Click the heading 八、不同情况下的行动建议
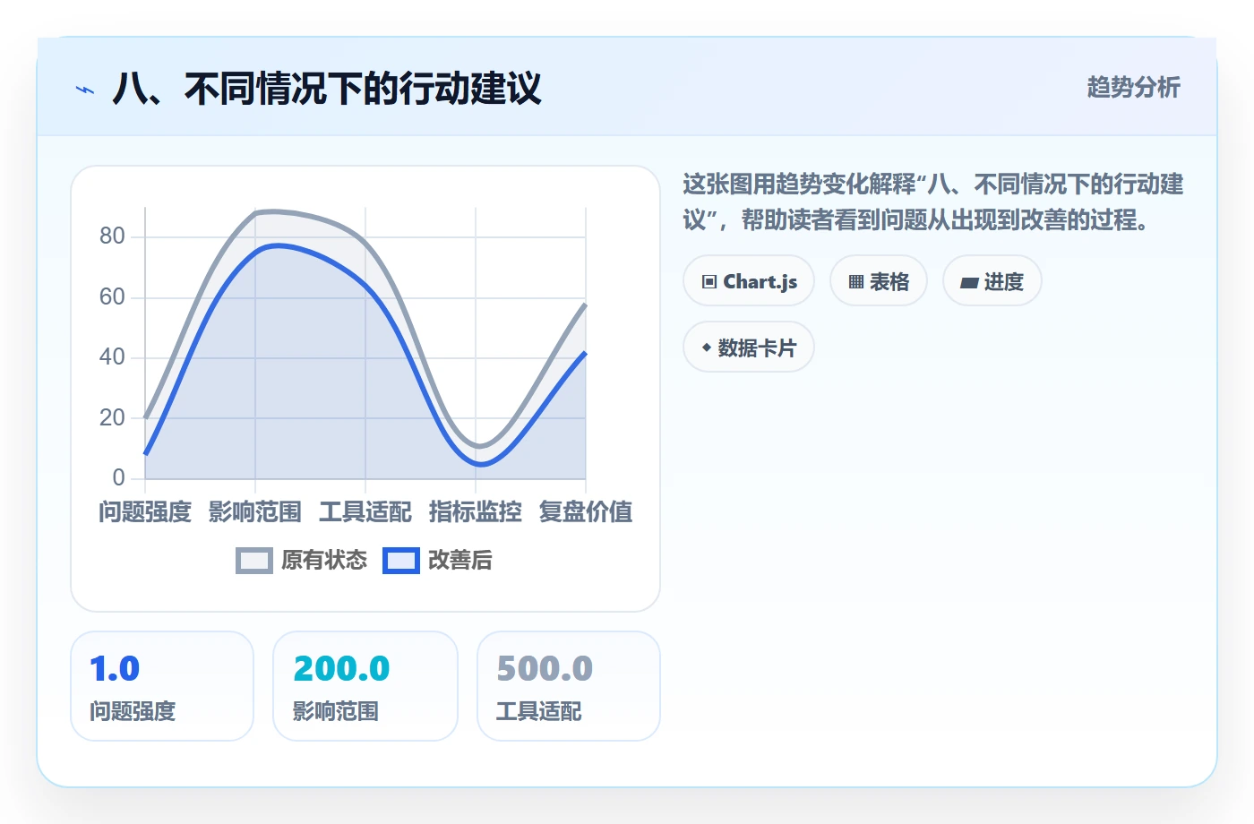Screen dimensions: 1254x824 [327, 89]
